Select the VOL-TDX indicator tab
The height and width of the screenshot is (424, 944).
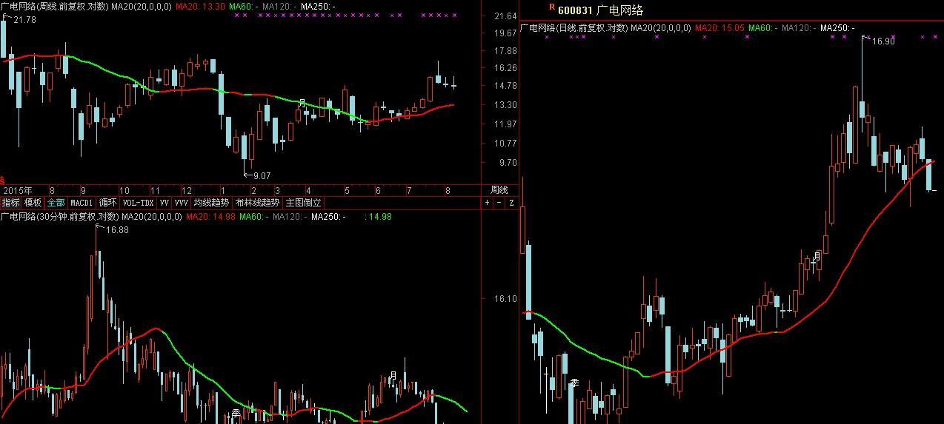click(x=138, y=202)
